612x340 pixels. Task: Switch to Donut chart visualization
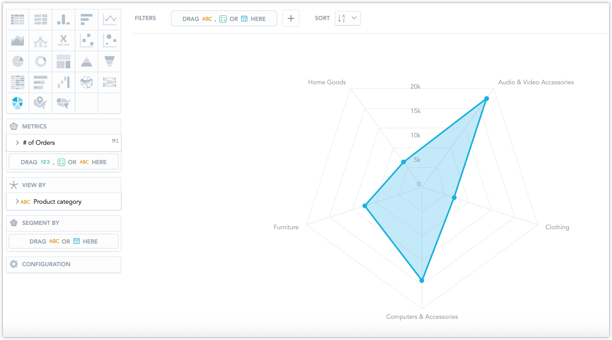[41, 61]
